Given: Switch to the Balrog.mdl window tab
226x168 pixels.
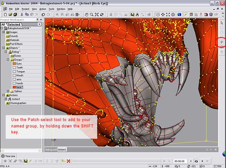Looking at the screenshot, I should (x=51, y=150).
